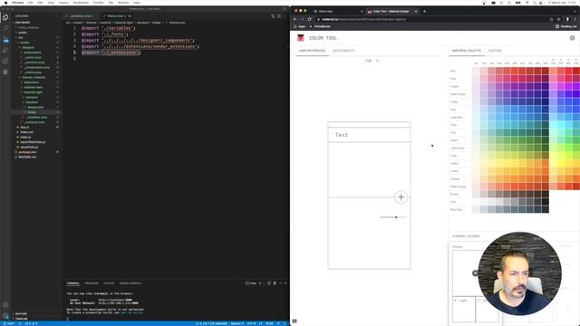Viewport: 580px width, 326px height.
Task: Switch to CUSTOM palette tab
Action: [x=495, y=51]
